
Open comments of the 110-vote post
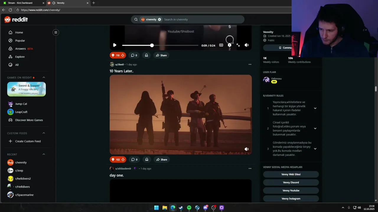click(134, 55)
